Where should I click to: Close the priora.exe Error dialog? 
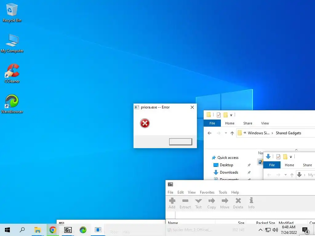click(192, 107)
